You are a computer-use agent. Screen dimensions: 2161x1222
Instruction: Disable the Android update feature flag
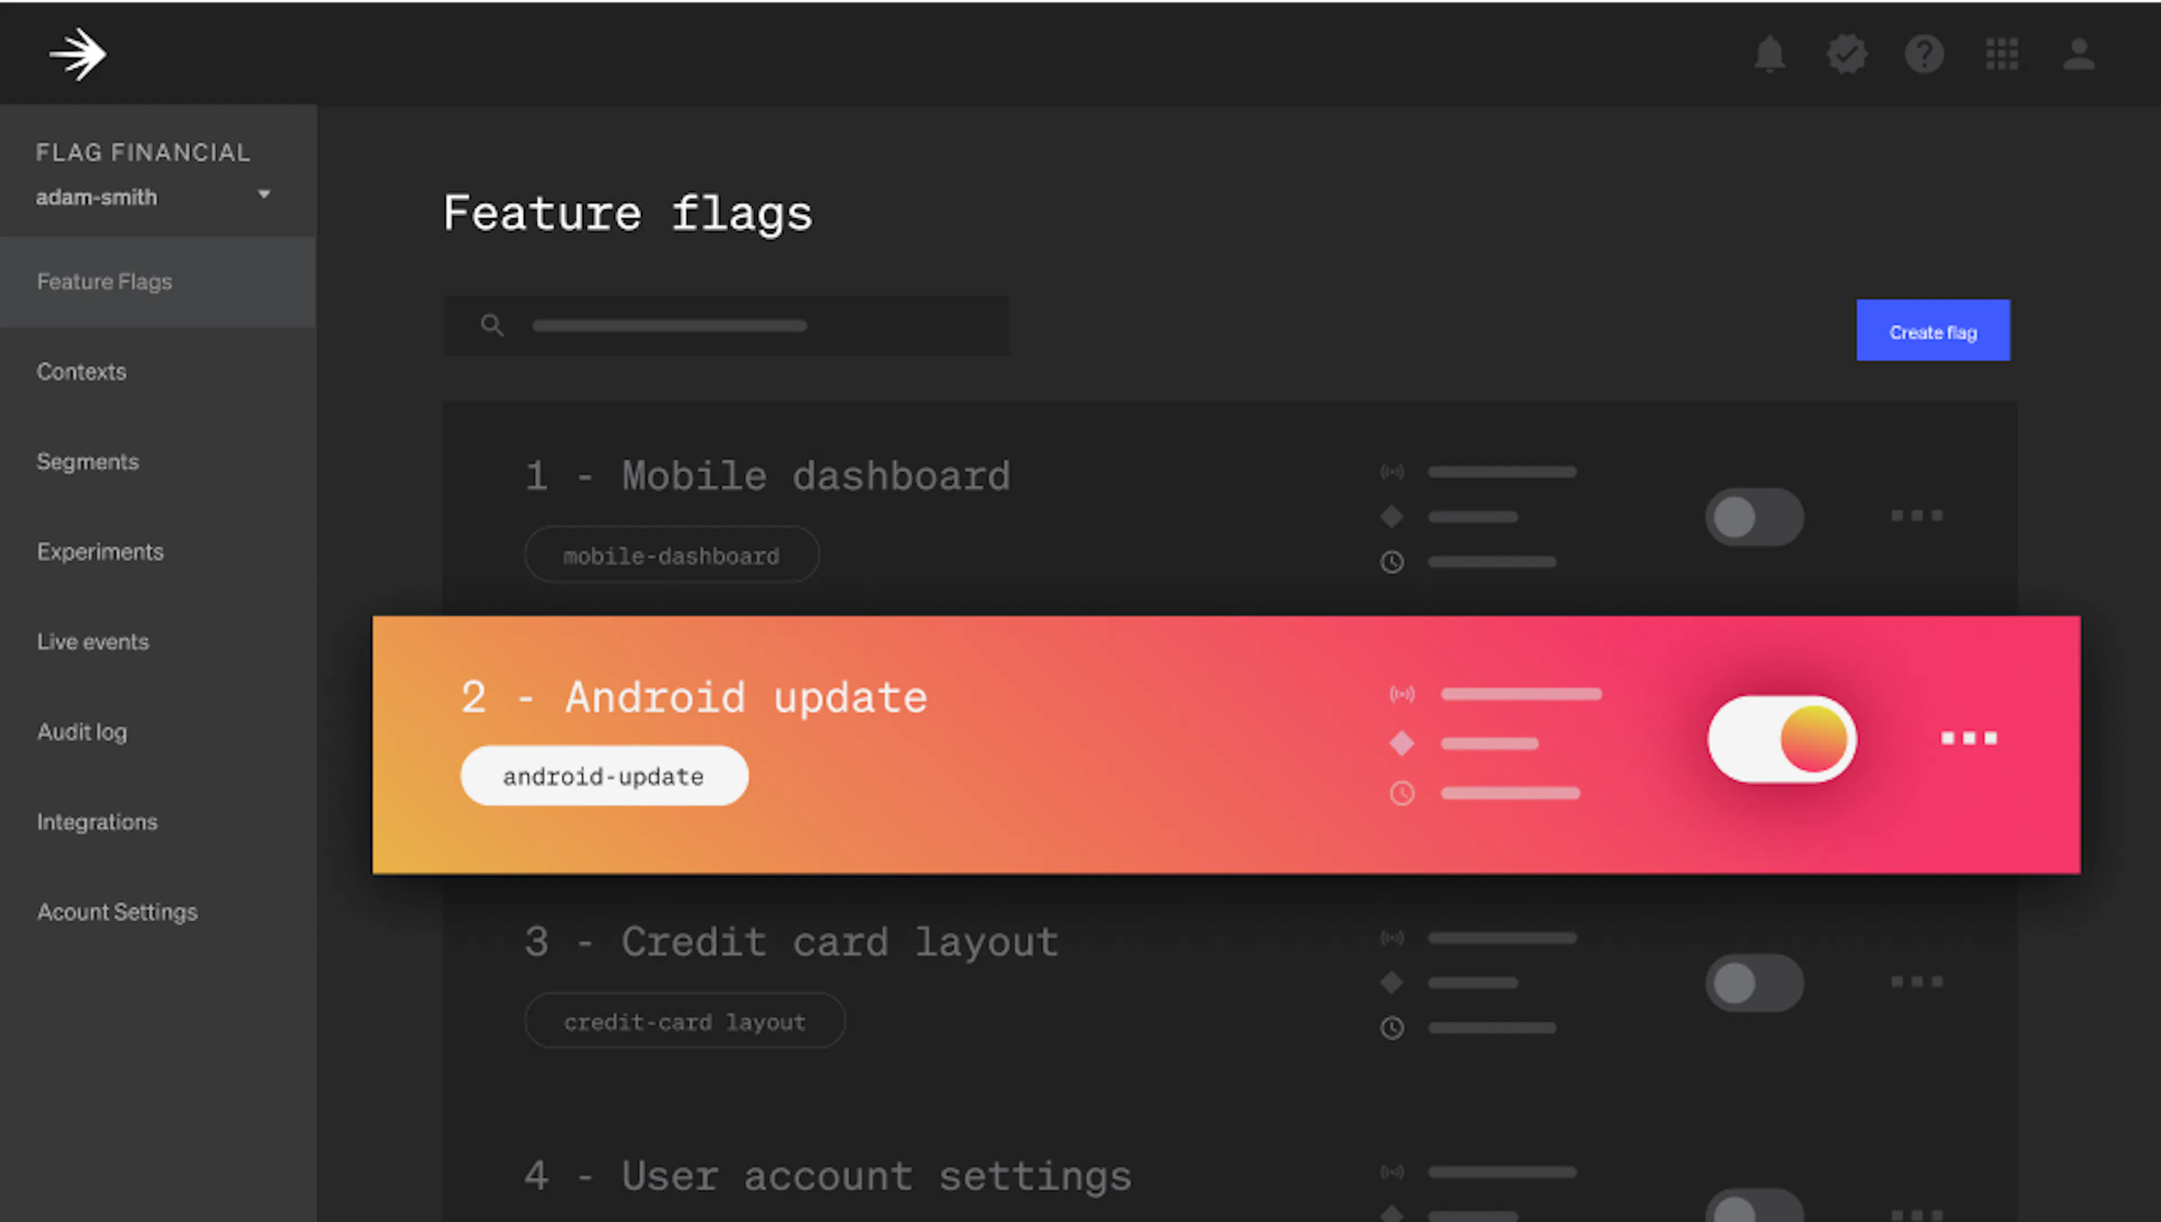(1782, 738)
